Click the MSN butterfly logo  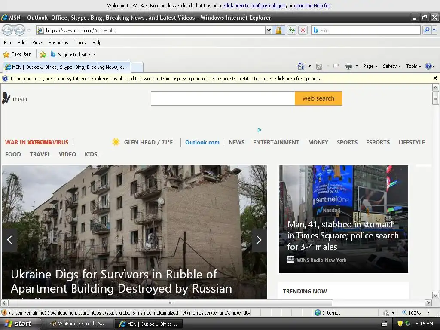tap(14, 98)
